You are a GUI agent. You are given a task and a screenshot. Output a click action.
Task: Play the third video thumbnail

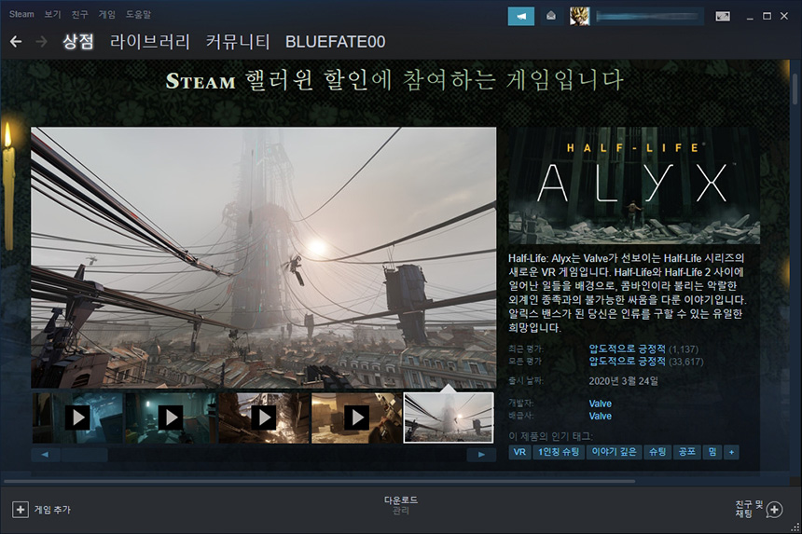[264, 418]
